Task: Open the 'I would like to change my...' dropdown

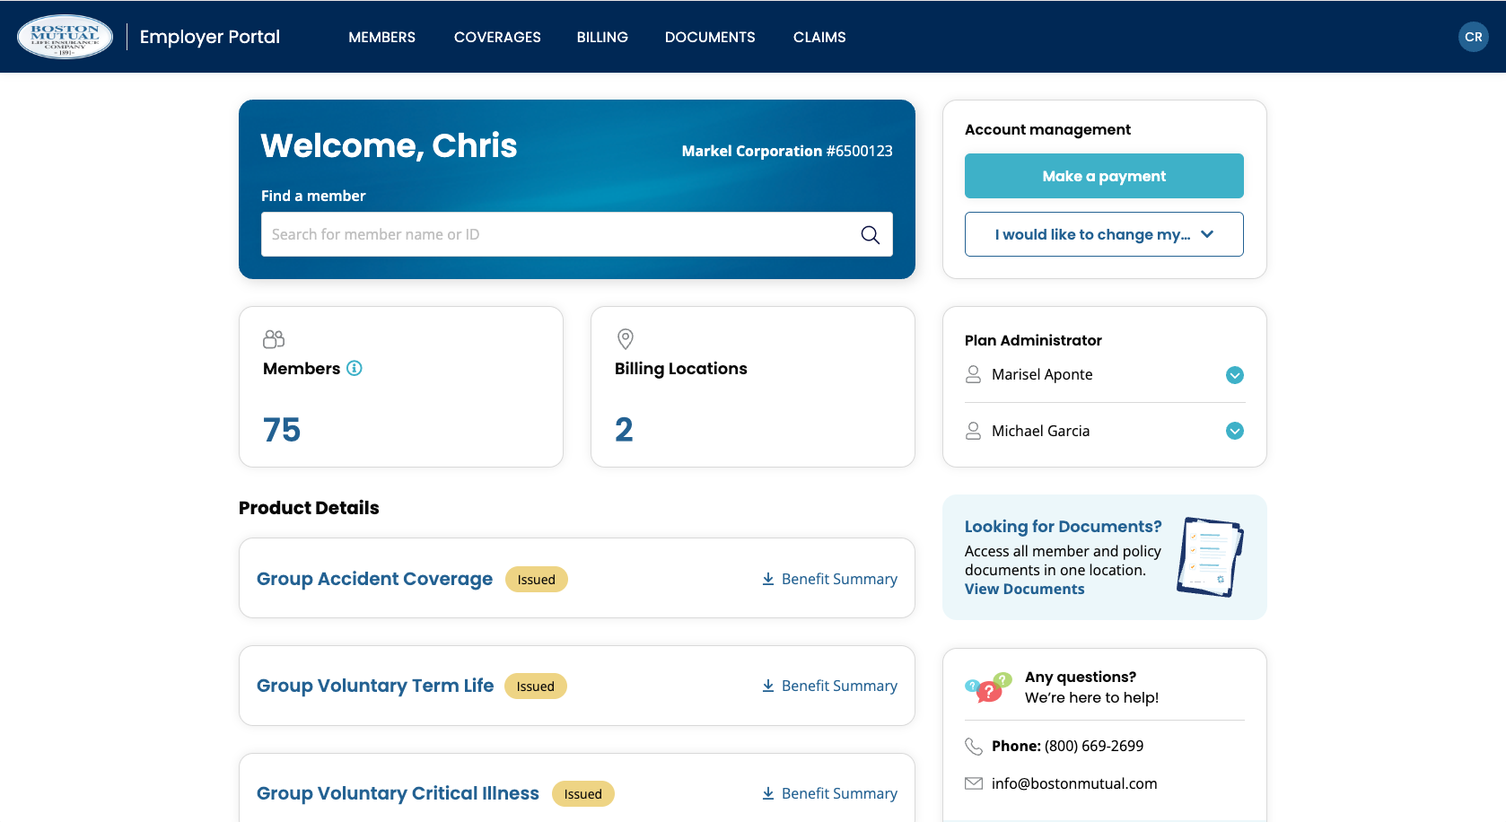Action: [x=1104, y=234]
